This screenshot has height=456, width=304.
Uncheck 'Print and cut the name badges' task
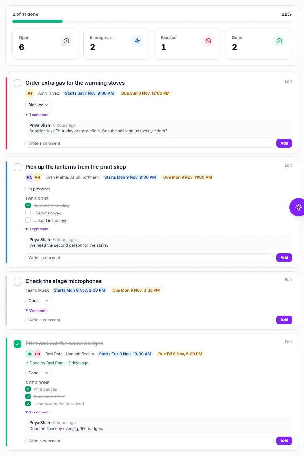tap(17, 344)
